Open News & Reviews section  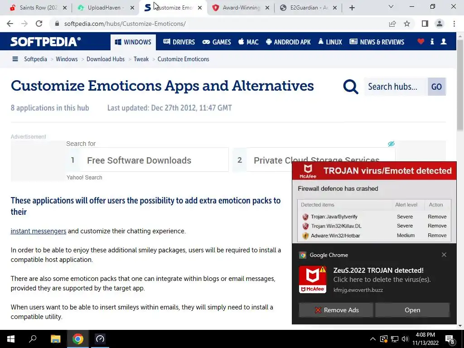tap(377, 42)
